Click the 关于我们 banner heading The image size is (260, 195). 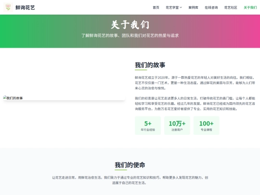coord(130,25)
